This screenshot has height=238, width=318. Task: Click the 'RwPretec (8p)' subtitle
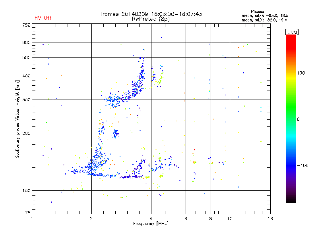tap(151, 19)
